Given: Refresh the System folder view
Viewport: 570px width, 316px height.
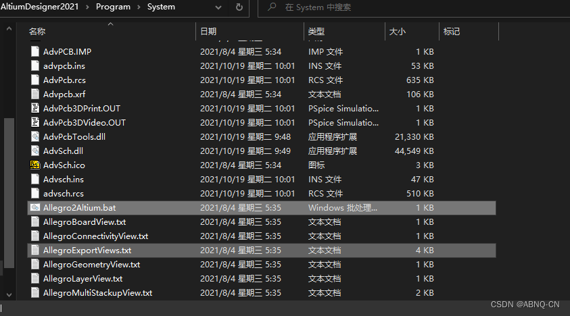Looking at the screenshot, I should pos(239,7).
